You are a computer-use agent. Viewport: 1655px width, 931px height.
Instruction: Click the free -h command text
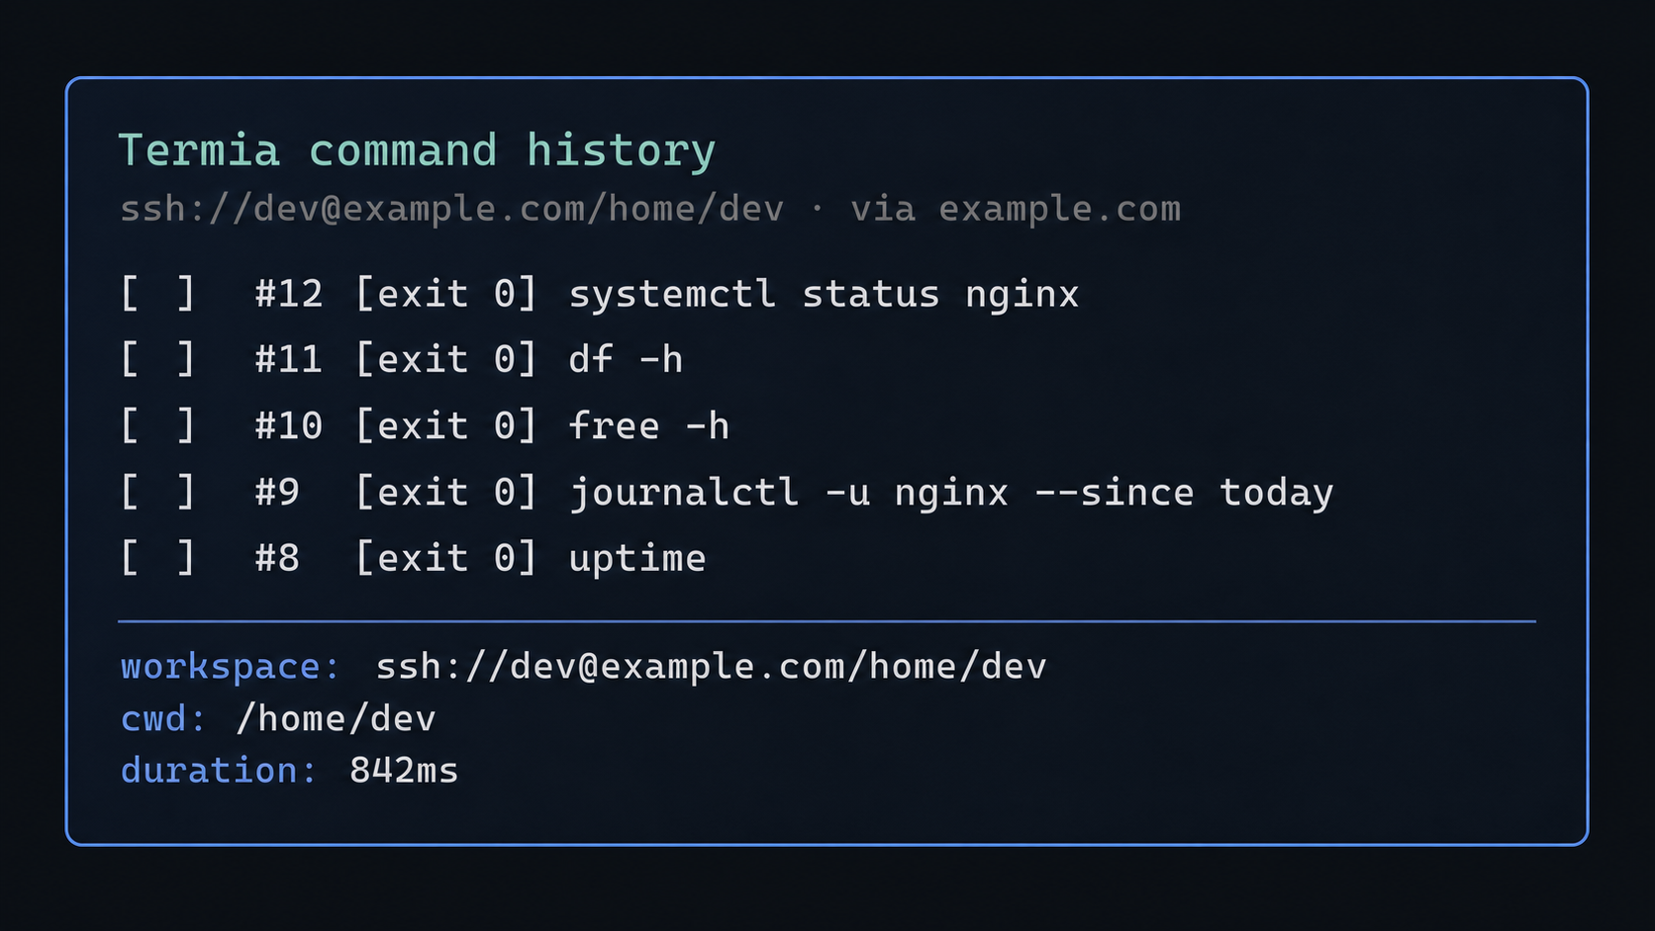click(x=649, y=425)
